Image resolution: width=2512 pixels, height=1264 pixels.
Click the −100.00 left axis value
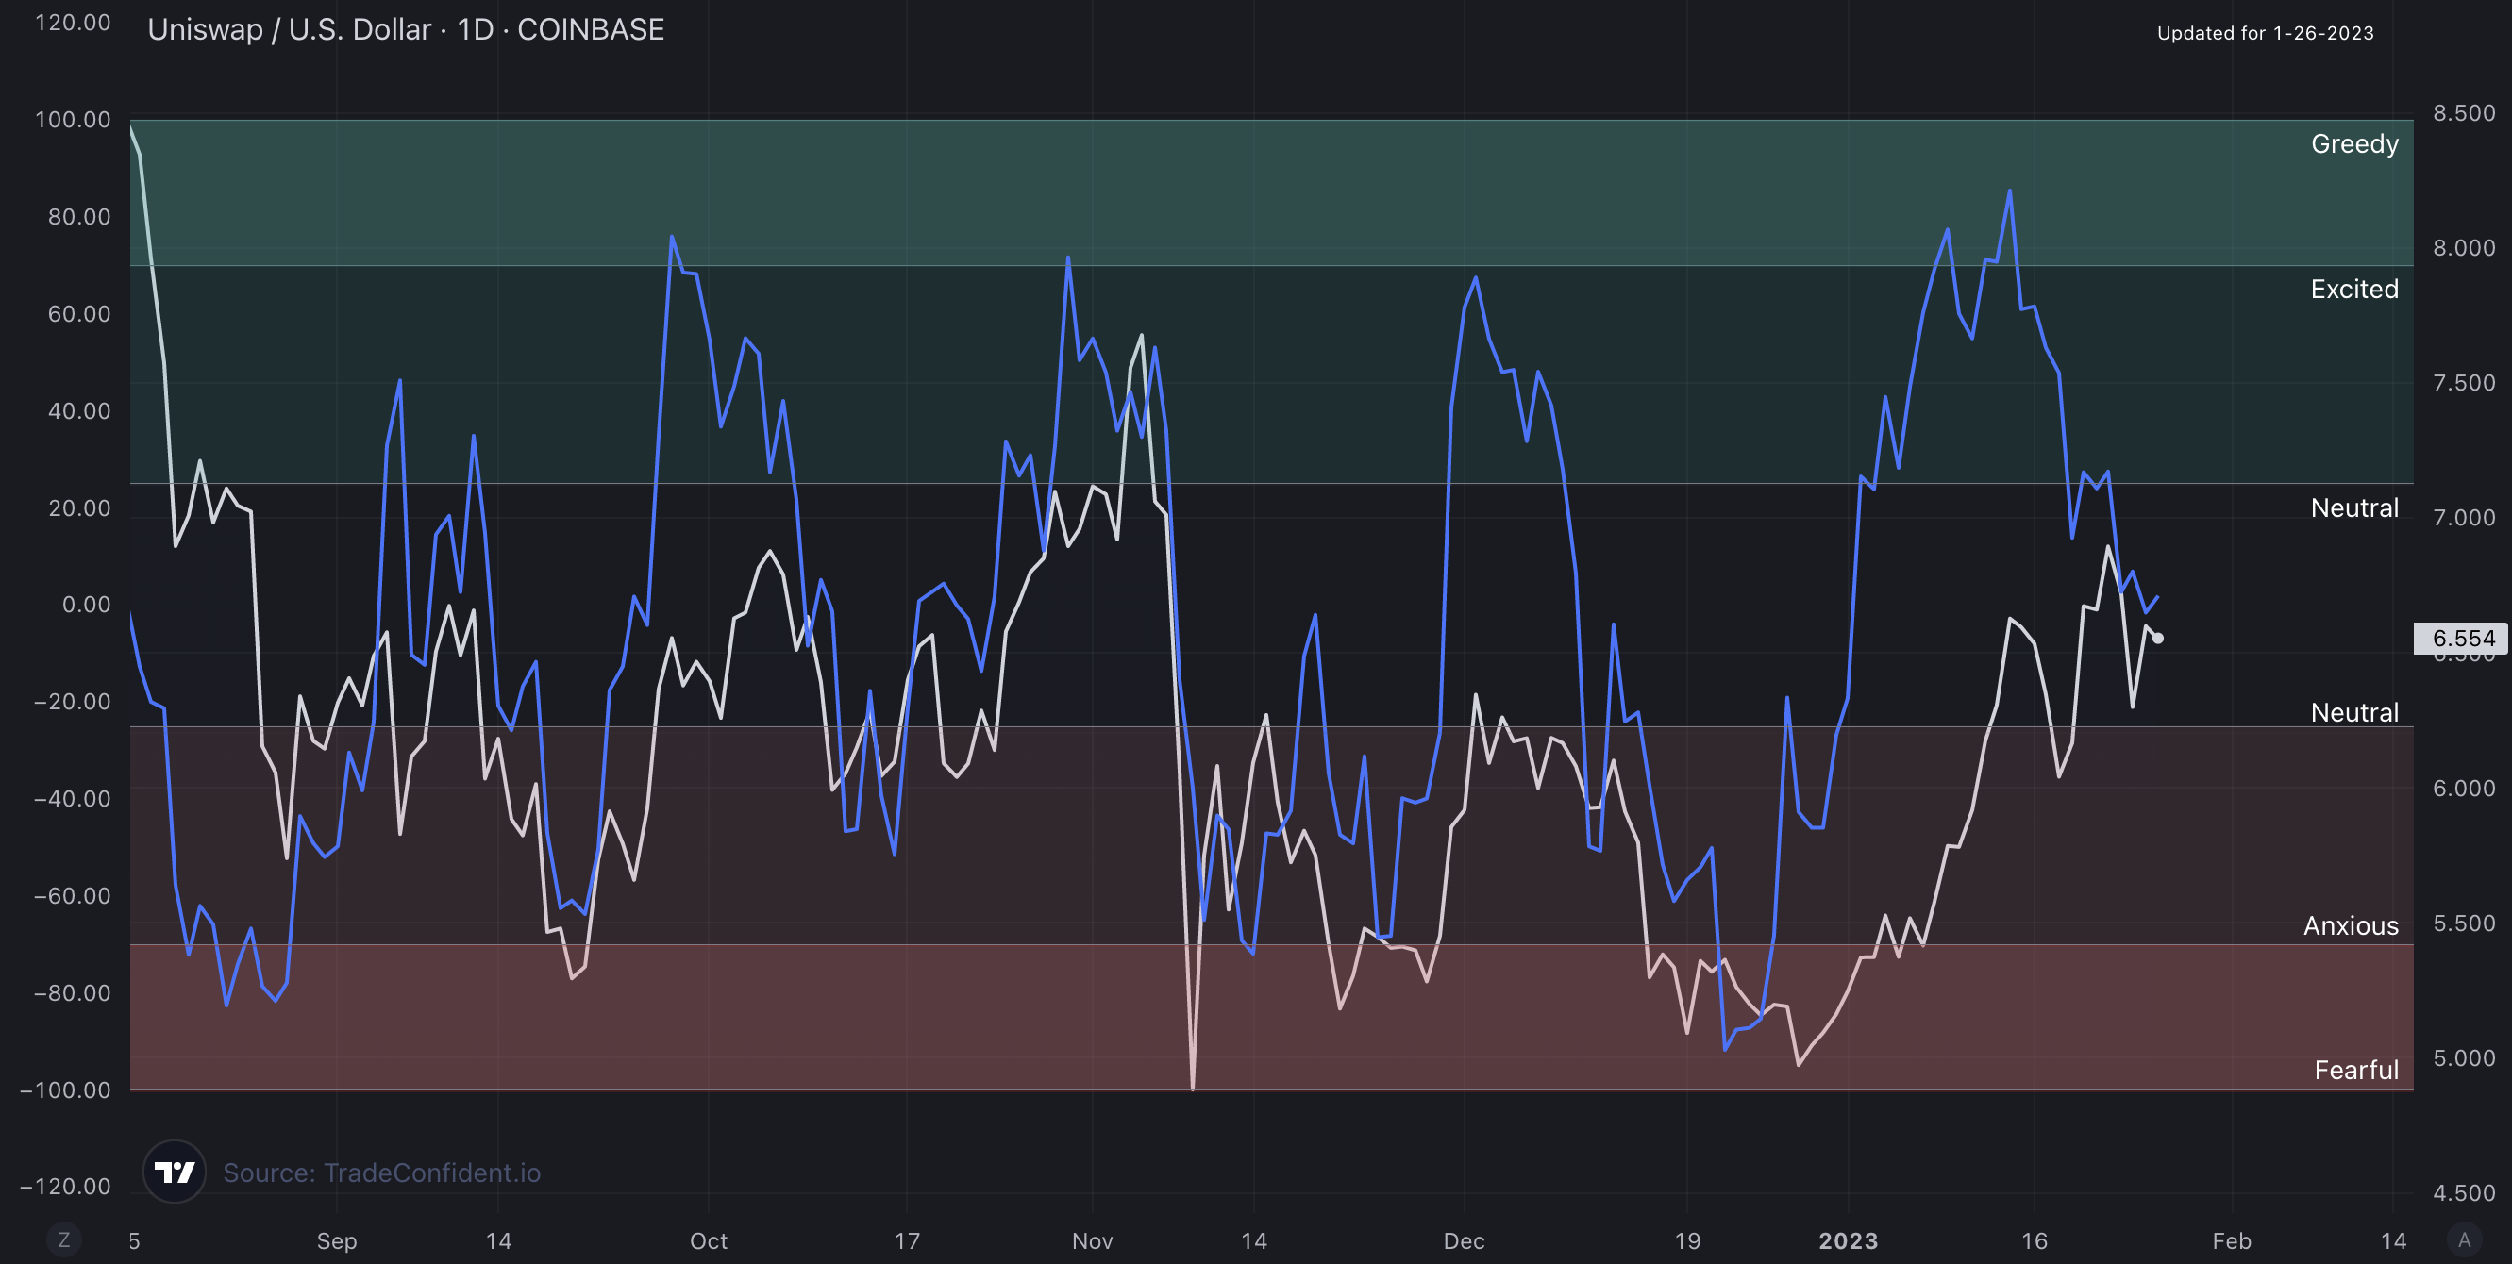(65, 1089)
